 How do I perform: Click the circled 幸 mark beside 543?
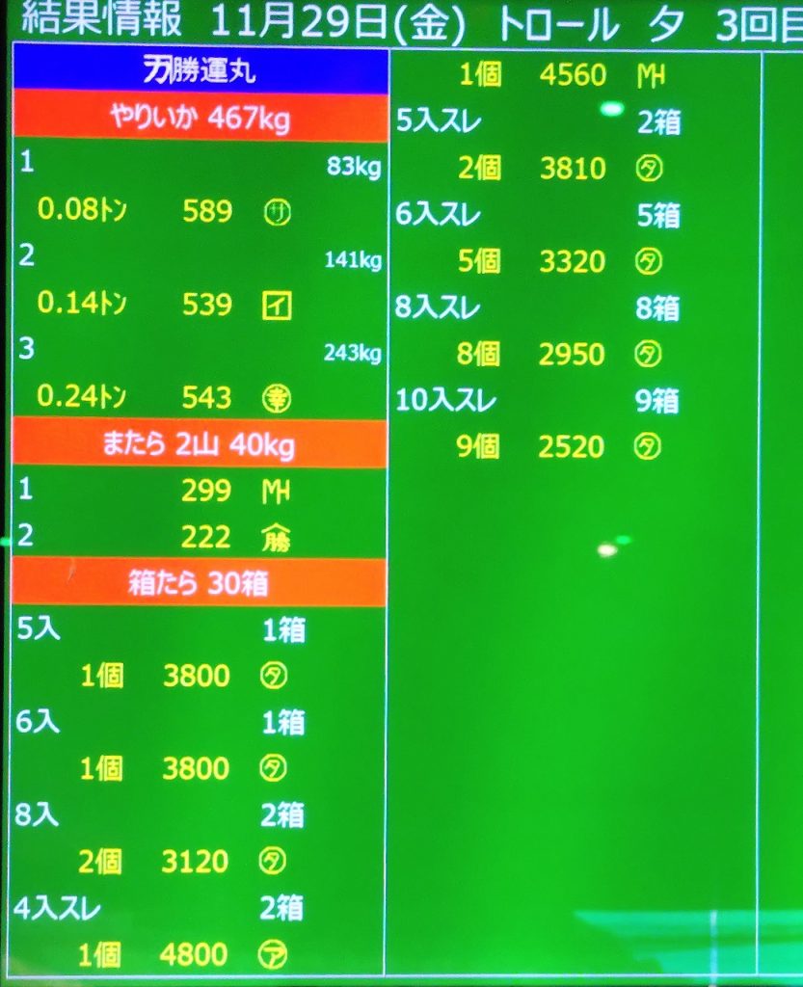[277, 398]
